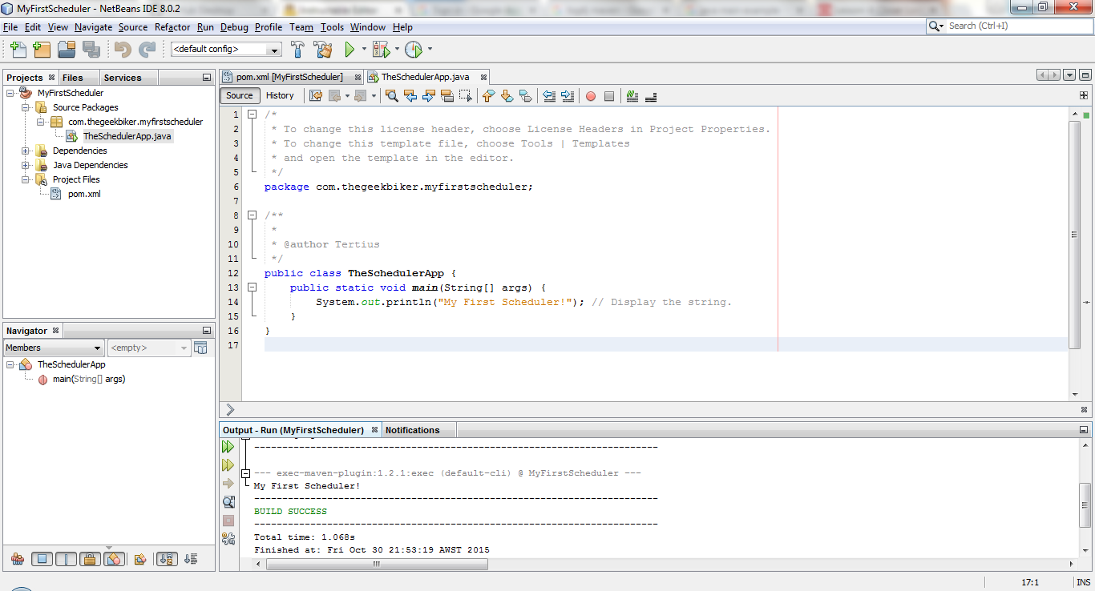1095x591 pixels.
Task: Click the Output panel horizontal scrollbar thumb
Action: 377,564
